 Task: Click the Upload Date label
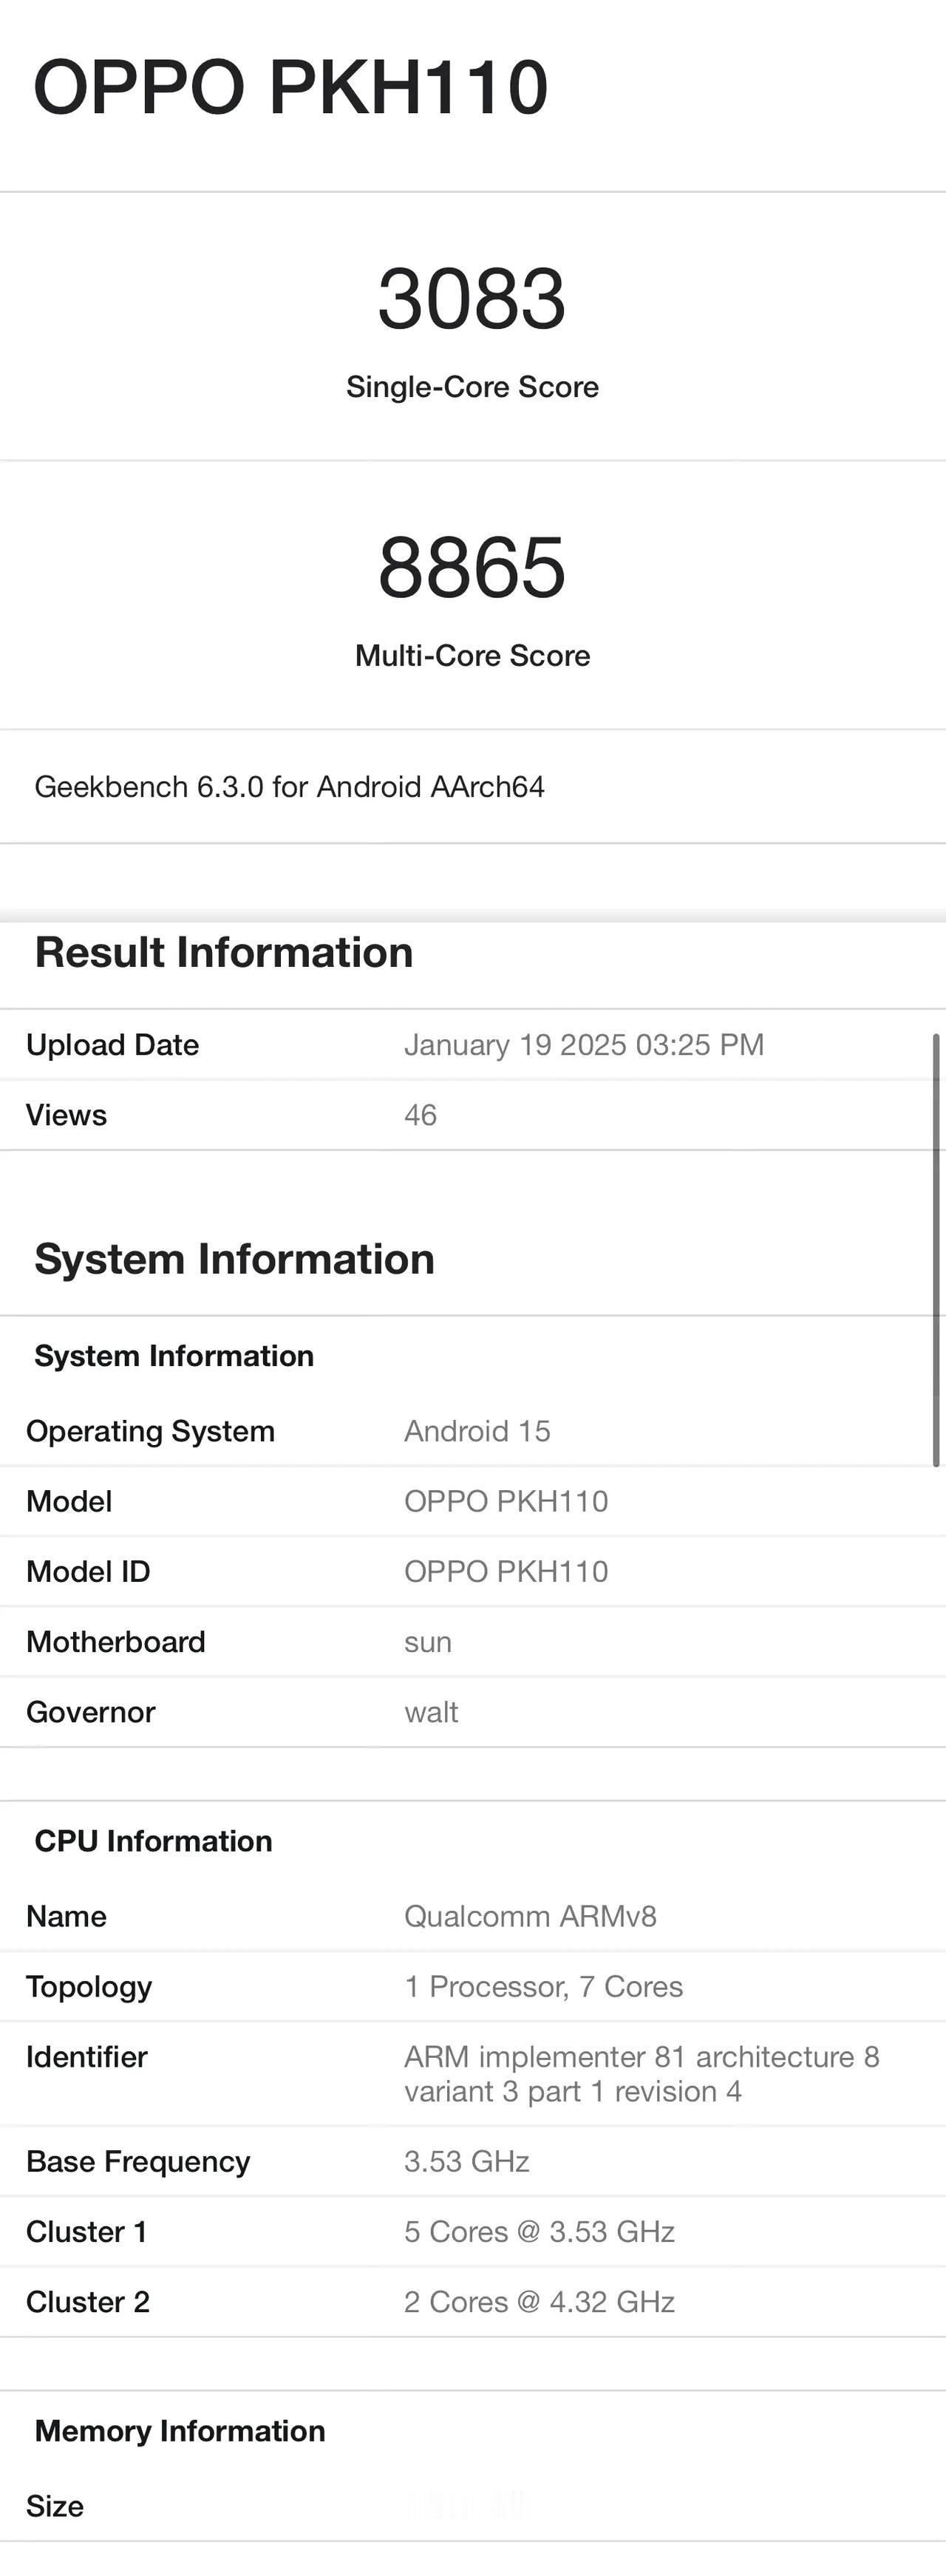(113, 1045)
